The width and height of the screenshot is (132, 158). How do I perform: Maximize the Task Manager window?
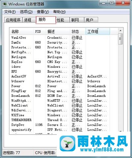pyautogui.click(x=112, y=3)
